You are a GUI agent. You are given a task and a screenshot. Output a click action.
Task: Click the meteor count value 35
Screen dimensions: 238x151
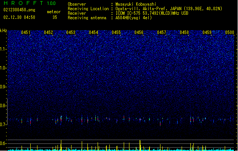tap(55, 17)
